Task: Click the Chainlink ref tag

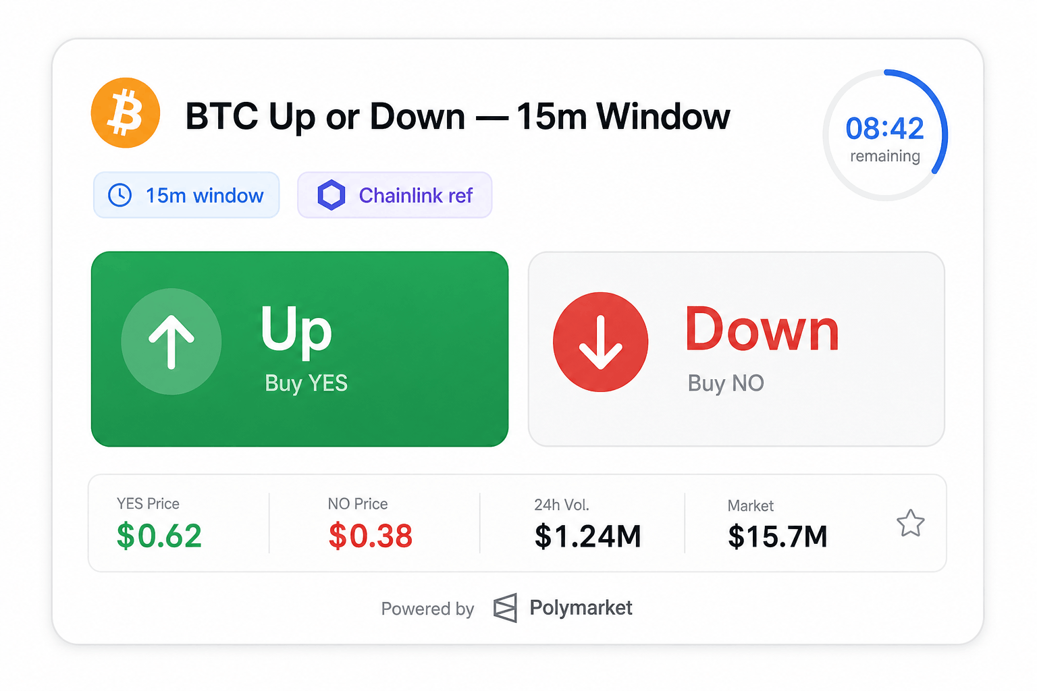Action: point(395,195)
